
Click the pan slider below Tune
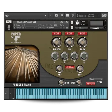coord(81,28)
